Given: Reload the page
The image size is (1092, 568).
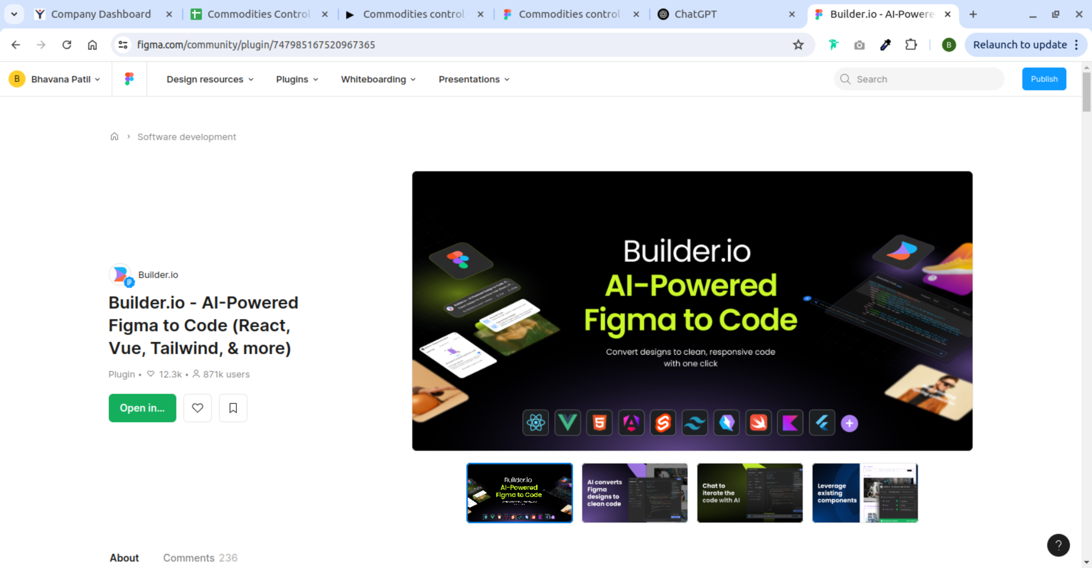Looking at the screenshot, I should [66, 44].
